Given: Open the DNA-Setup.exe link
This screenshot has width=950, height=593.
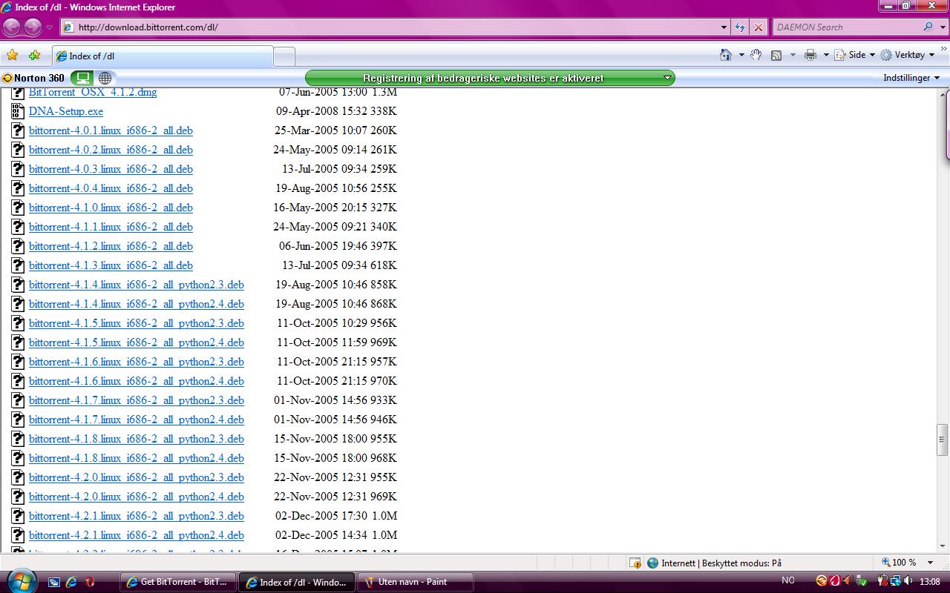Looking at the screenshot, I should [x=66, y=111].
